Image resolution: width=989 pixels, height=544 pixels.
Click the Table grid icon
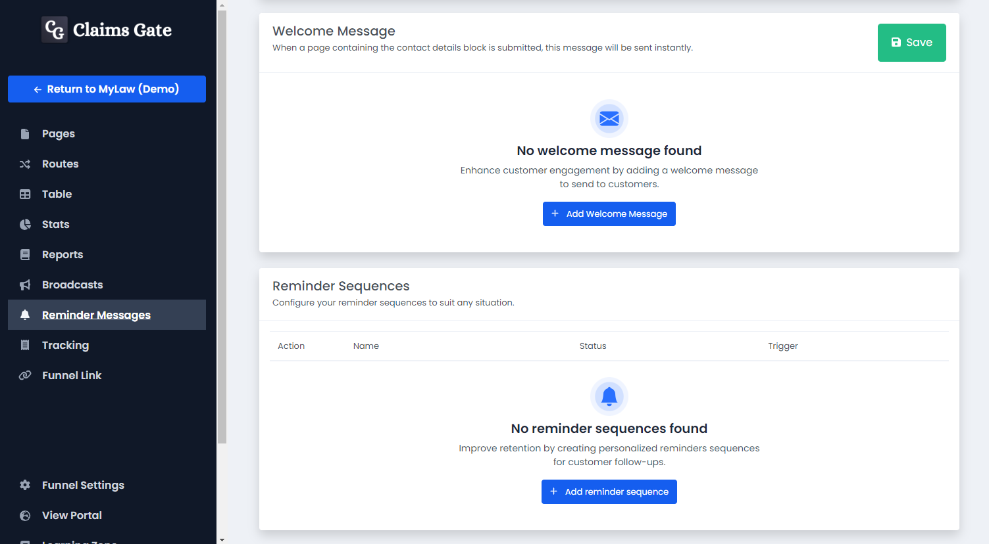pos(25,194)
